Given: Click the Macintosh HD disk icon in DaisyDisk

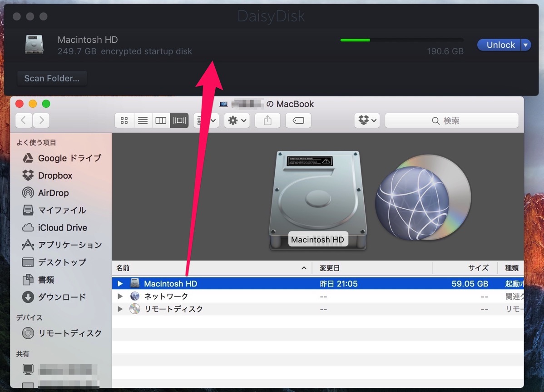Looking at the screenshot, I should point(34,45).
